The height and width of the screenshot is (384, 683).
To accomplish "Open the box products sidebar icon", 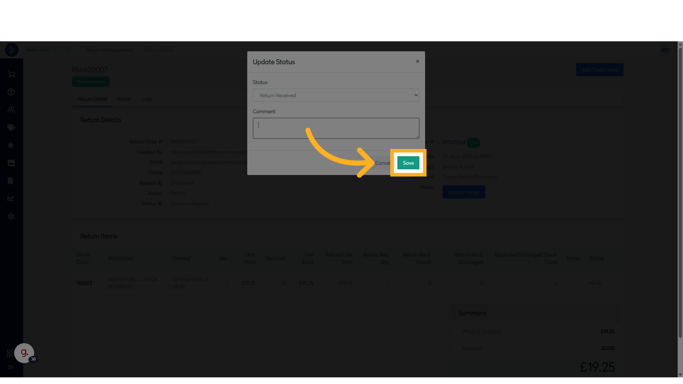I will pos(11,92).
